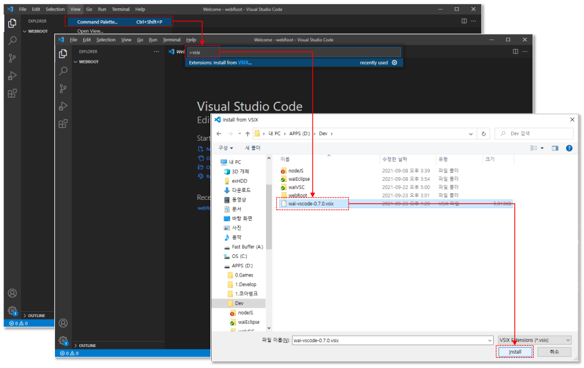Refresh the Dev folder via address bar icon
Screen dimensions: 584x368
(484, 133)
